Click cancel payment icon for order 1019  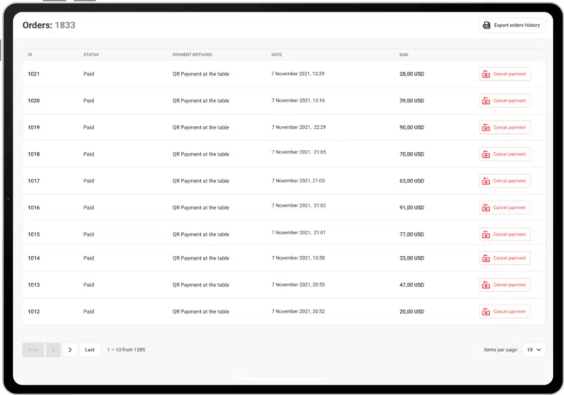click(486, 127)
